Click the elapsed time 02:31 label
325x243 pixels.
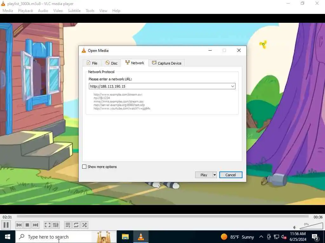[x=7, y=217]
